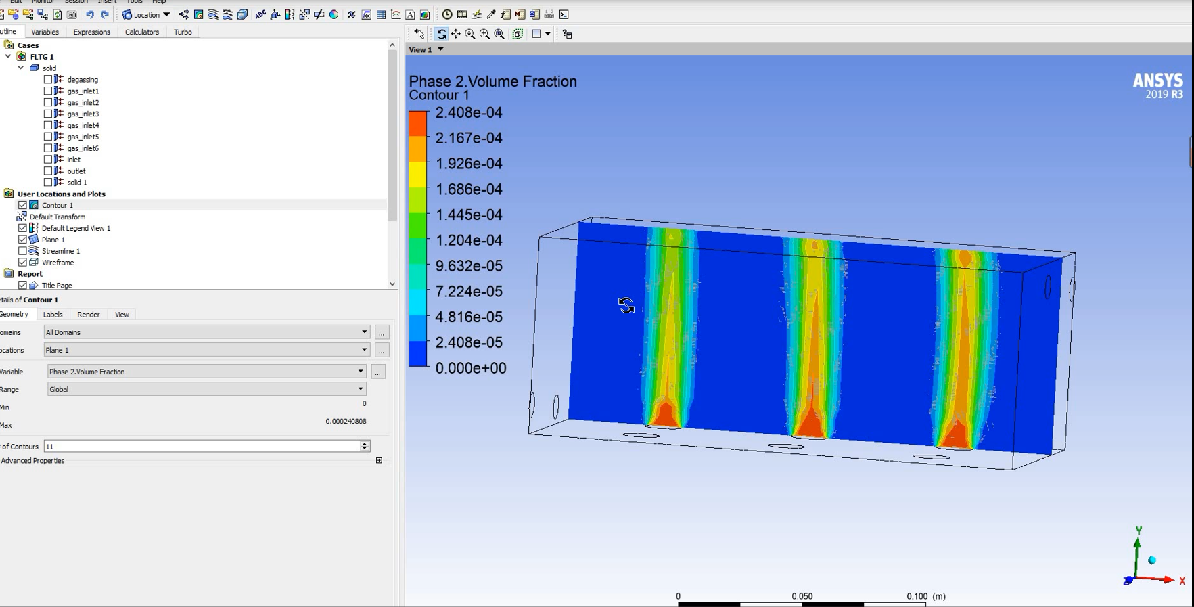Click the Animation filmstrip icon
1194x607 pixels.
click(462, 14)
